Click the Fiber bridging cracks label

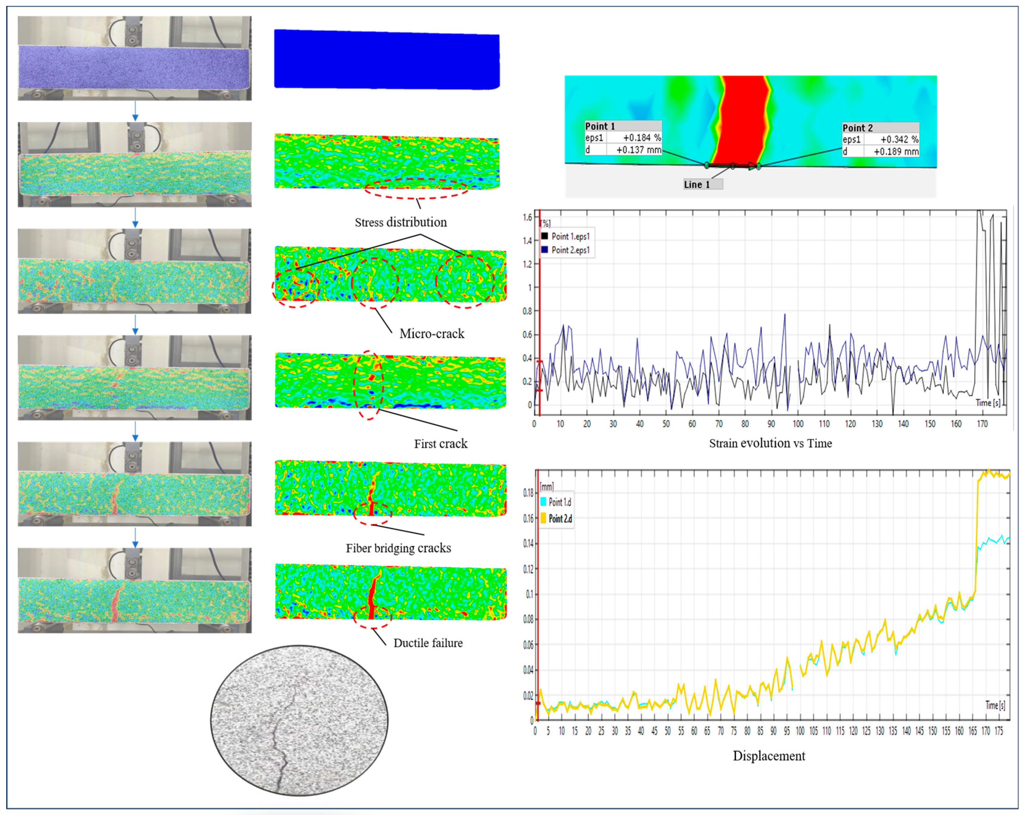[398, 548]
